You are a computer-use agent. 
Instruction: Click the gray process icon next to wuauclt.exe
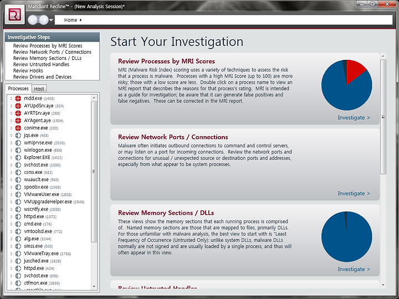[x=18, y=179]
